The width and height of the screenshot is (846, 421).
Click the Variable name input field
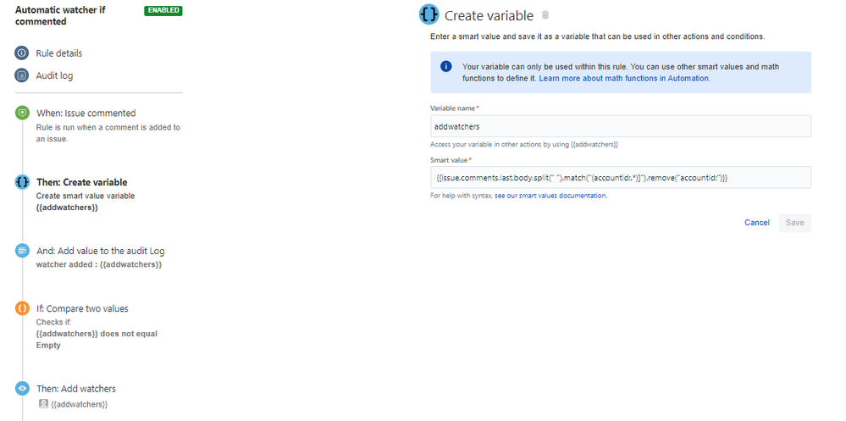click(621, 125)
